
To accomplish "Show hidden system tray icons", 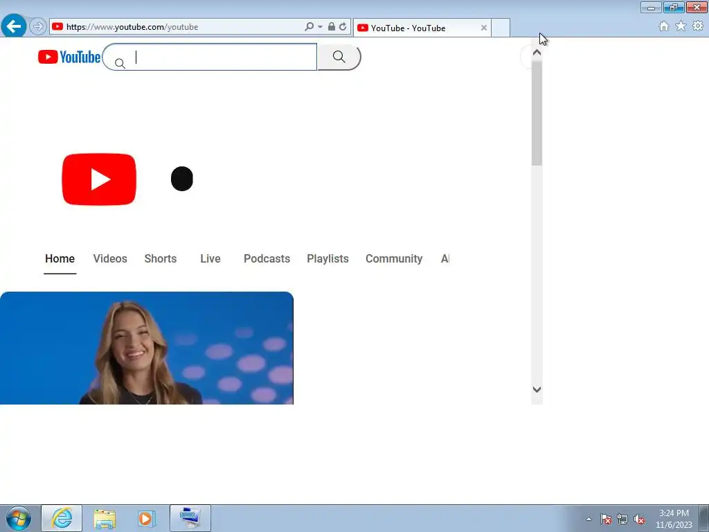I will [589, 520].
